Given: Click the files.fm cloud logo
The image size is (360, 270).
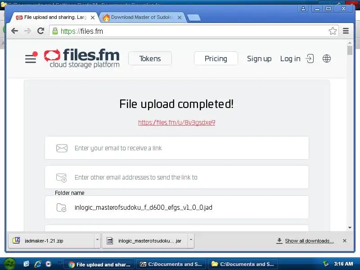Looking at the screenshot, I should 52,55.
